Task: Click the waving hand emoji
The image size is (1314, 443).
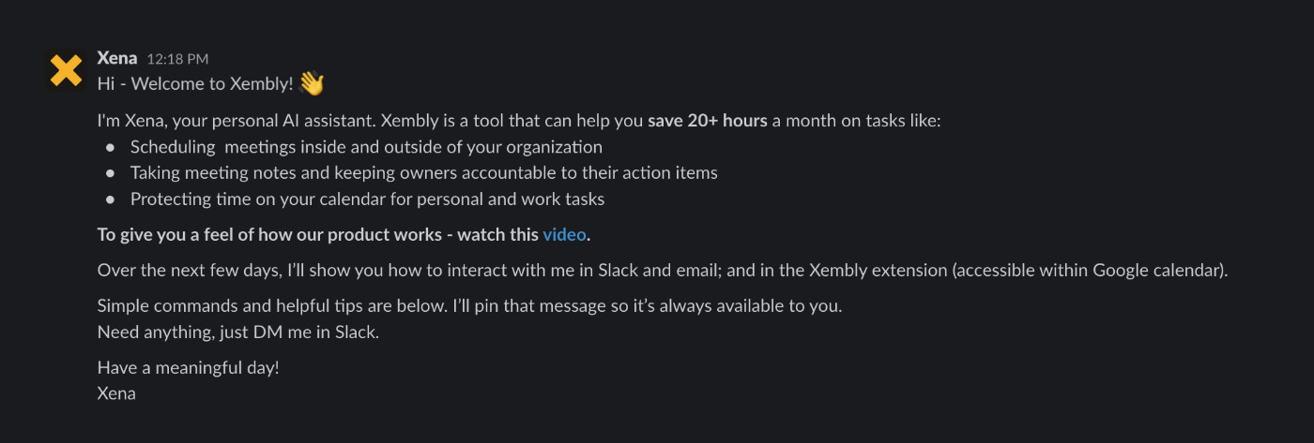Action: click(x=312, y=83)
